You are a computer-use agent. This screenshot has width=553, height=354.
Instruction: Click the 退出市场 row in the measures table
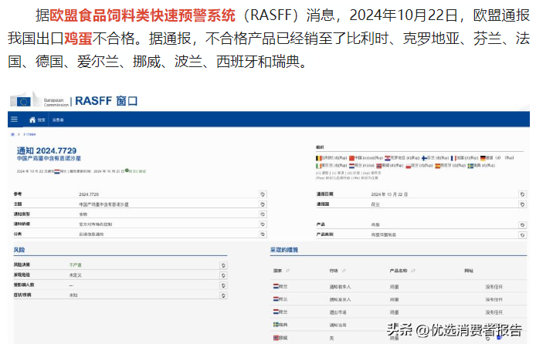(399, 312)
